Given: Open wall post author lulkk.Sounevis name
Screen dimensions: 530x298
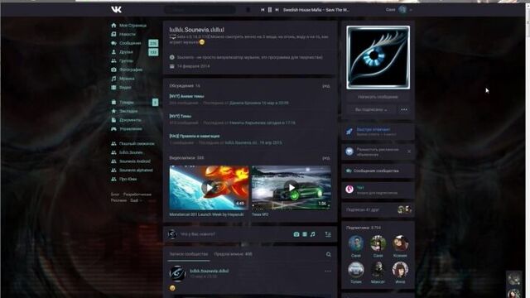Looking at the screenshot, I should coord(210,271).
